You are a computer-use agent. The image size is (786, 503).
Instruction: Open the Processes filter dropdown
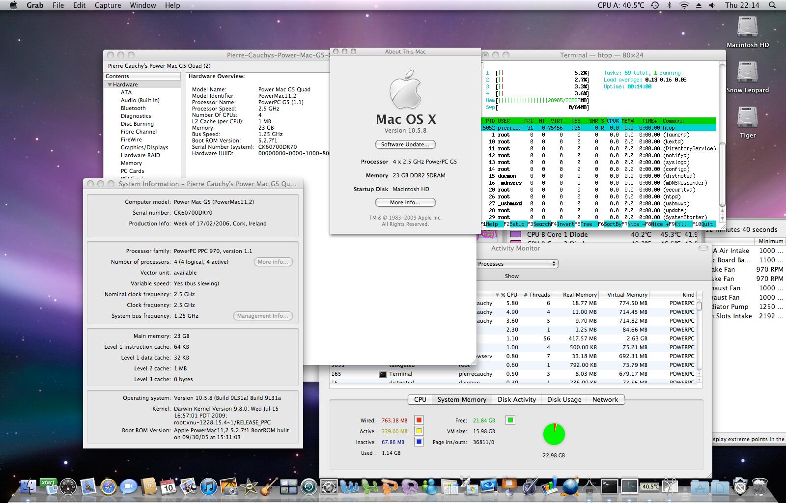click(517, 264)
